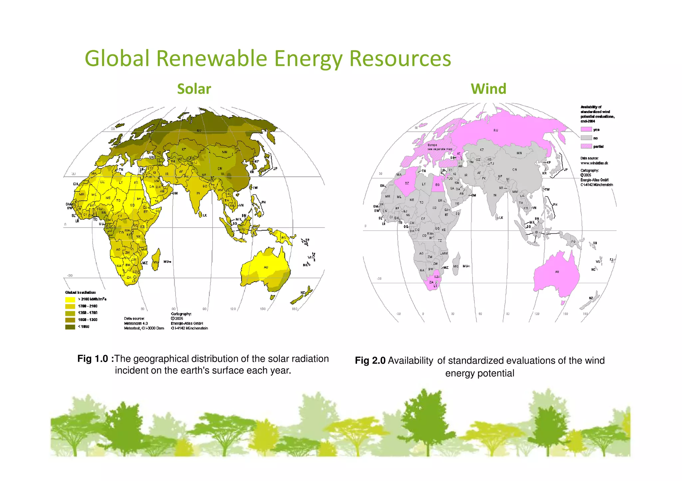The image size is (682, 481).
Task: Click the 'RU' label on the wind map
Action: 496,130
